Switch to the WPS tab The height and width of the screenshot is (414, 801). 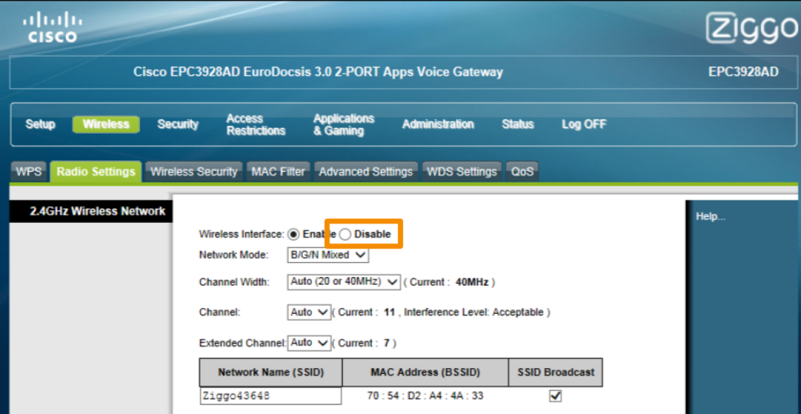coord(28,172)
